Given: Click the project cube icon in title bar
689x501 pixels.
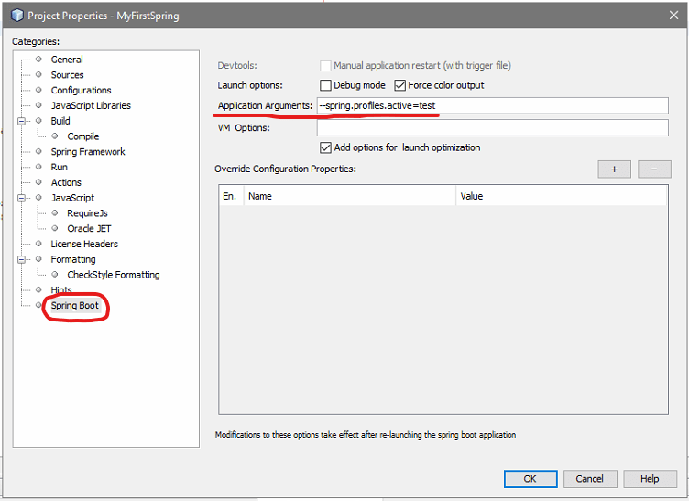Looking at the screenshot, I should click(16, 16).
